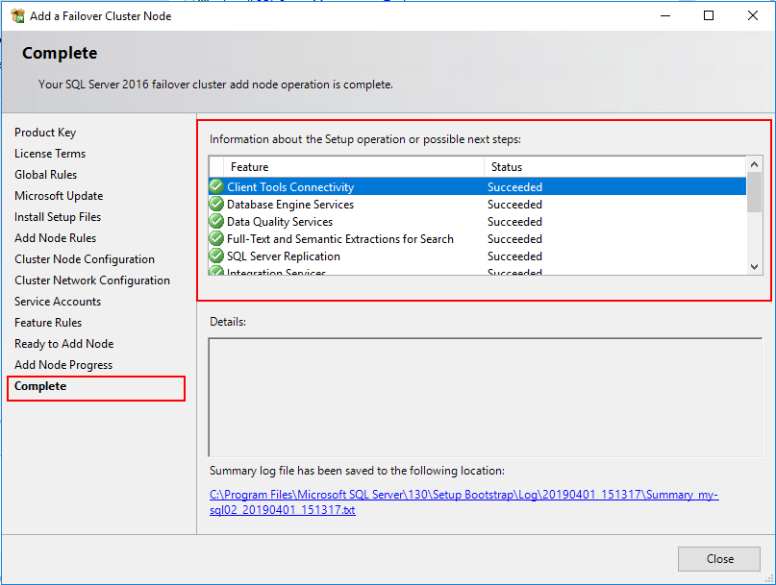The image size is (776, 585).
Task: Sort list by Status column header
Action: pyautogui.click(x=614, y=167)
